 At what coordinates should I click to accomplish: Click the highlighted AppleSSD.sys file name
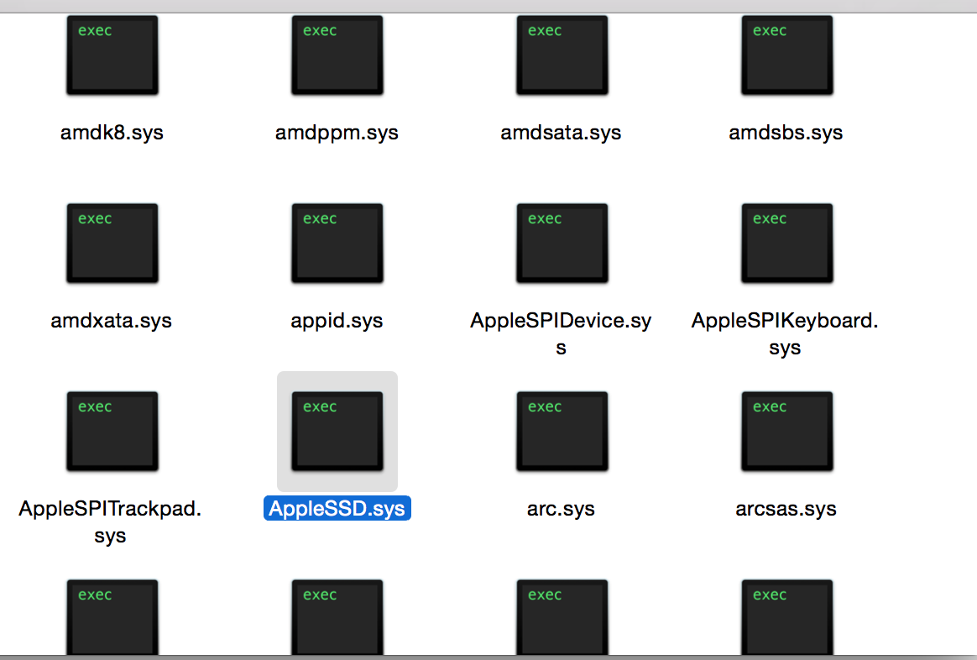click(x=337, y=509)
